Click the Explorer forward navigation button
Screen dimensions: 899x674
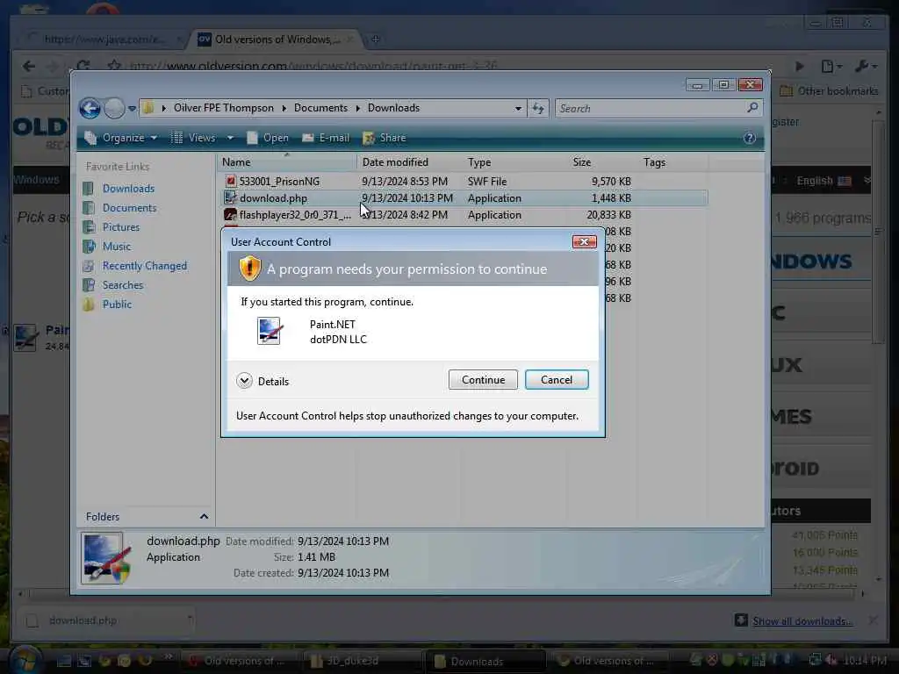pos(114,108)
